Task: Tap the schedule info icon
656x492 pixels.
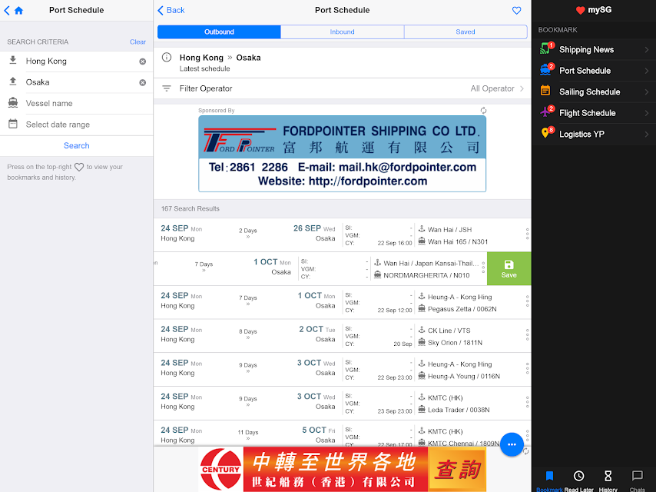Action: [167, 58]
